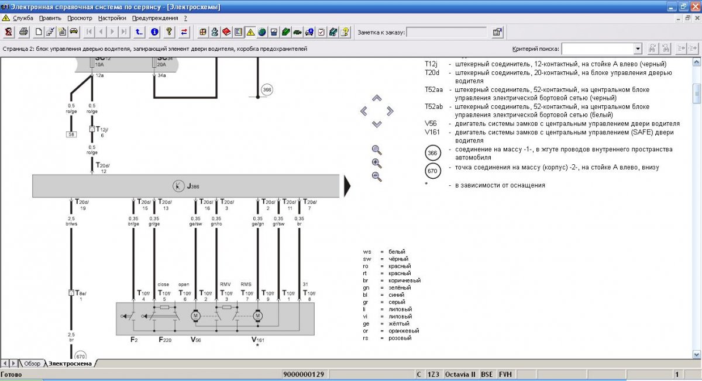
Task: Click the yellow question mark help icon
Action: 170,32
